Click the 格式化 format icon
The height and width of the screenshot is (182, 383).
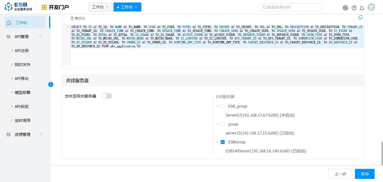[x=72, y=18]
